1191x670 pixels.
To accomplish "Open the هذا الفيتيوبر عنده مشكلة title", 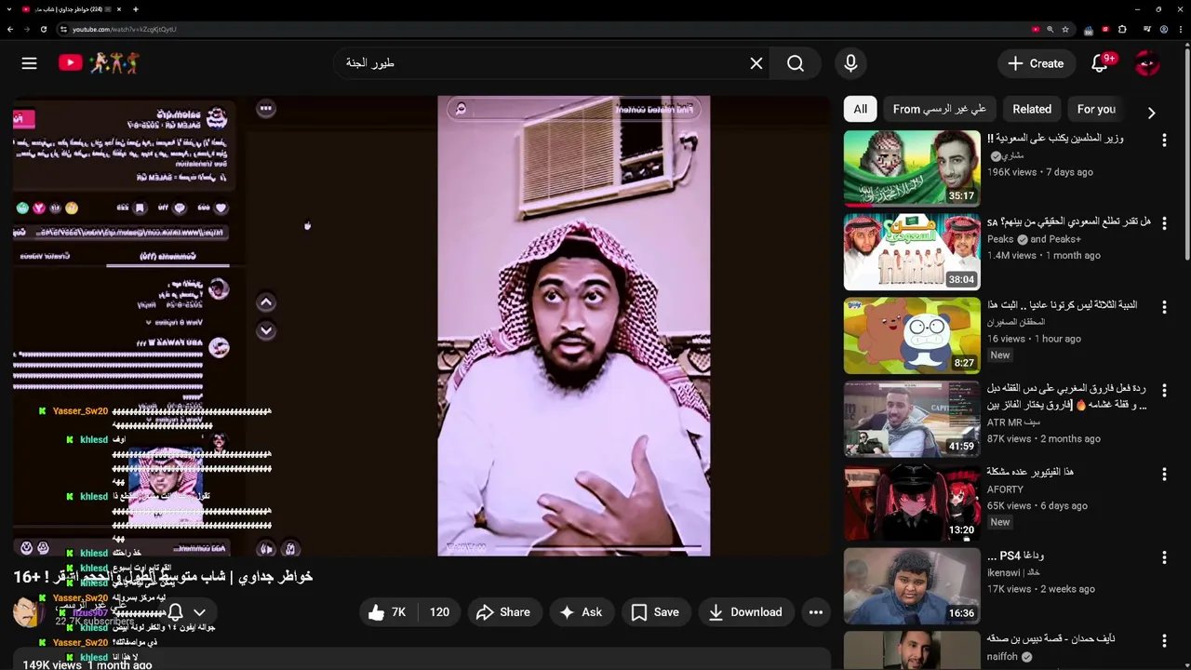I will [x=1031, y=473].
